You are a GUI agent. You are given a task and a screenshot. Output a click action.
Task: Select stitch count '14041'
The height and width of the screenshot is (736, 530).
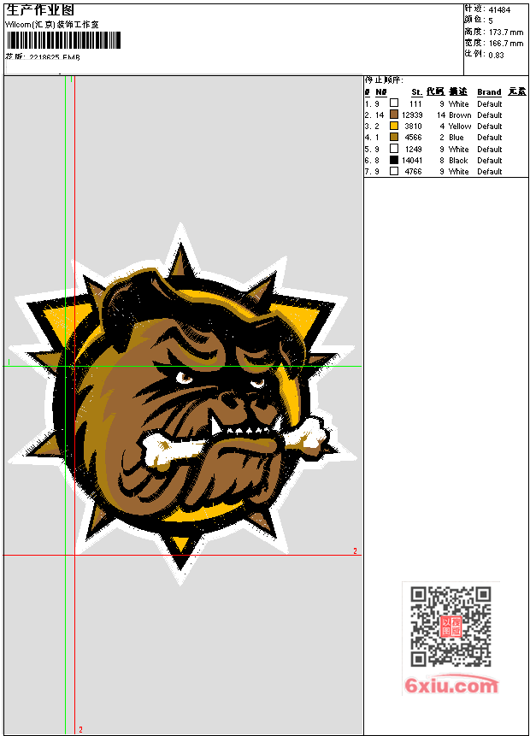[412, 161]
